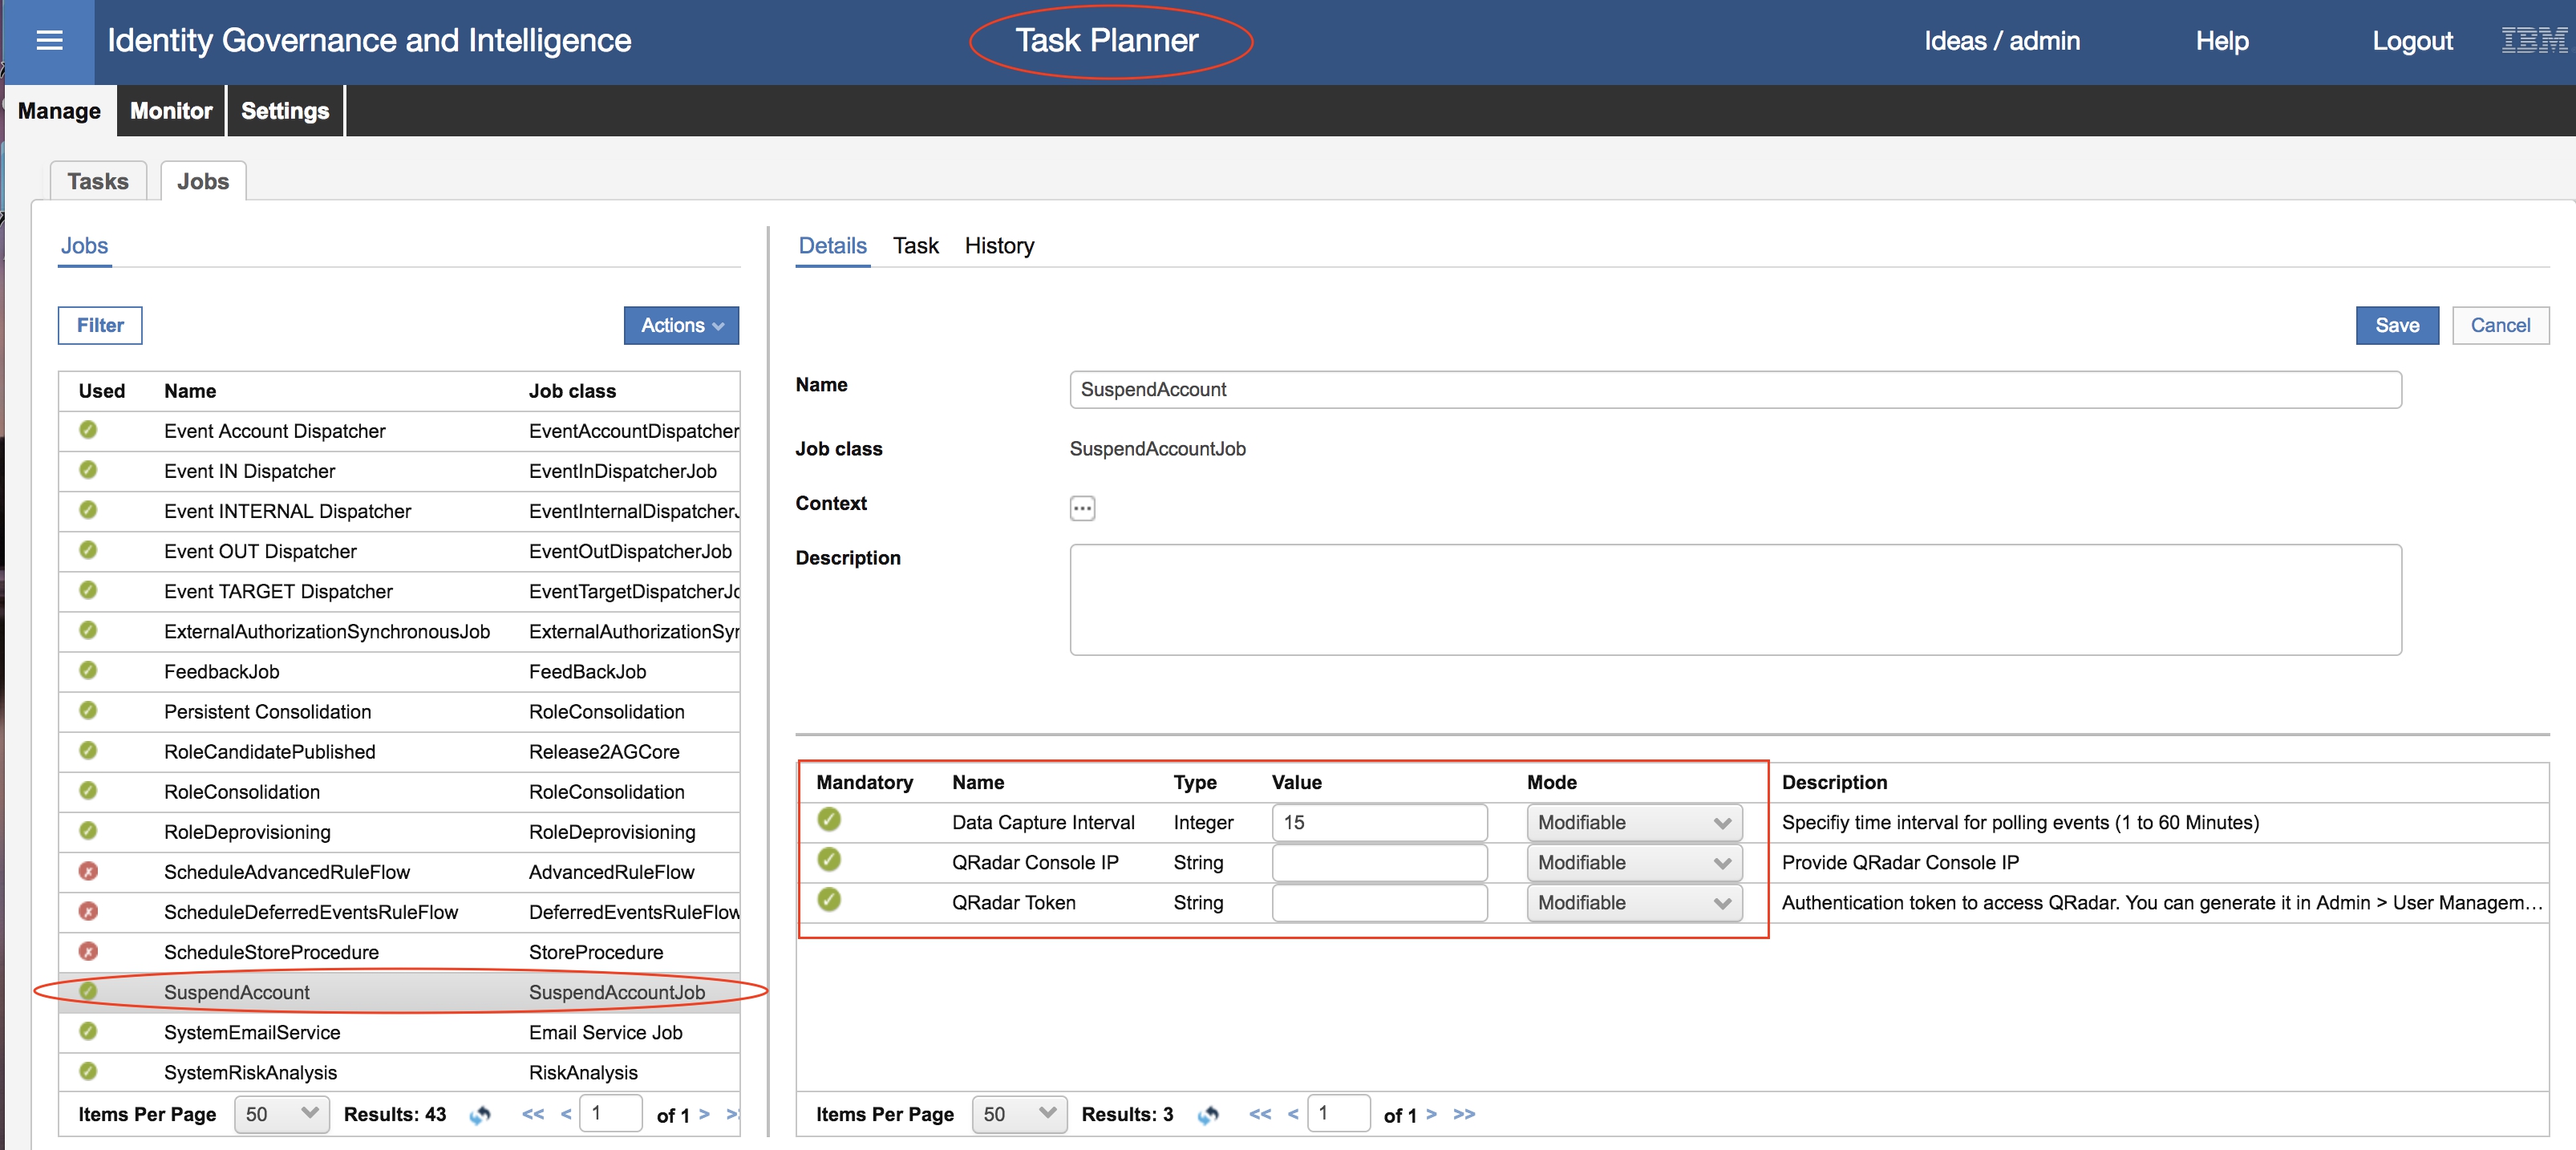The image size is (2576, 1150).
Task: Switch to the Tasks tab
Action: coord(98,181)
